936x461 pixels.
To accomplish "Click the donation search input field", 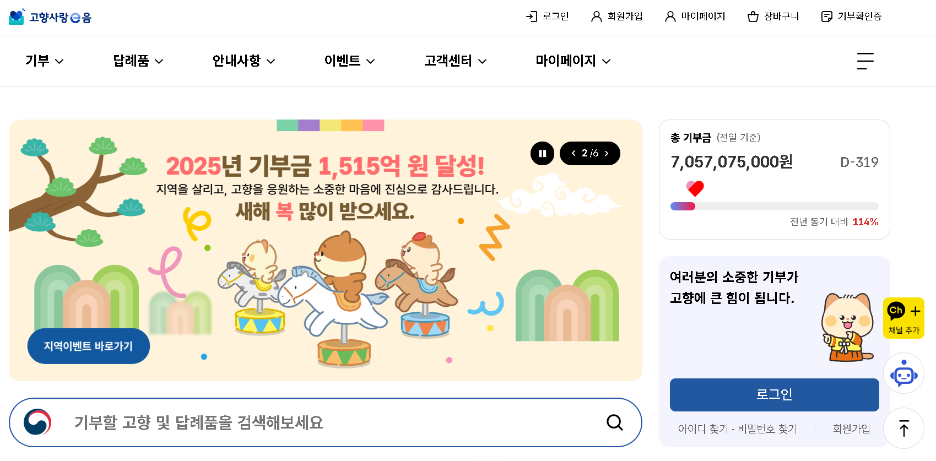I will 275,423.
